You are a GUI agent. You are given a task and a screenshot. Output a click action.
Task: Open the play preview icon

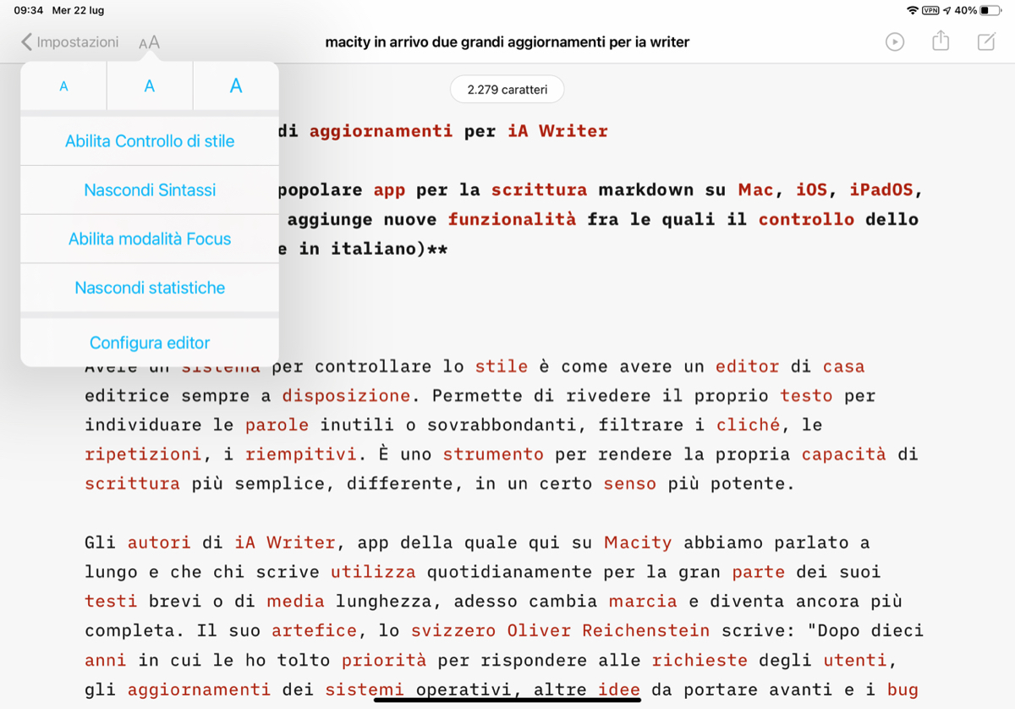(895, 41)
